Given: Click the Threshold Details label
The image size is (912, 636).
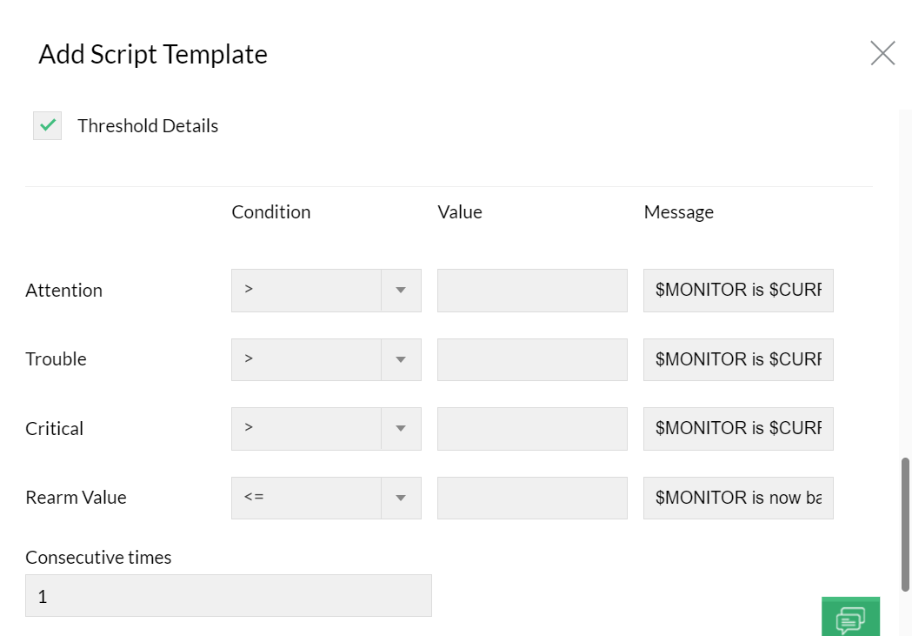Looking at the screenshot, I should [148, 126].
